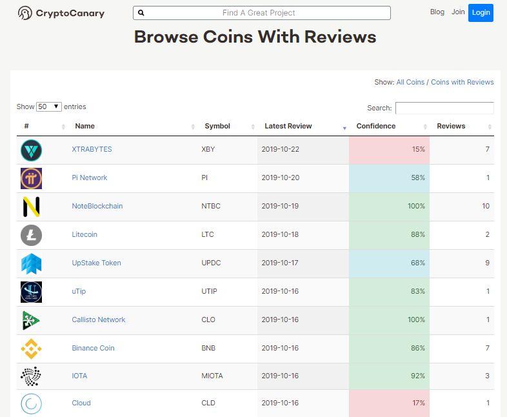The width and height of the screenshot is (507, 417).
Task: Open the uTip coin link
Action: (79, 291)
